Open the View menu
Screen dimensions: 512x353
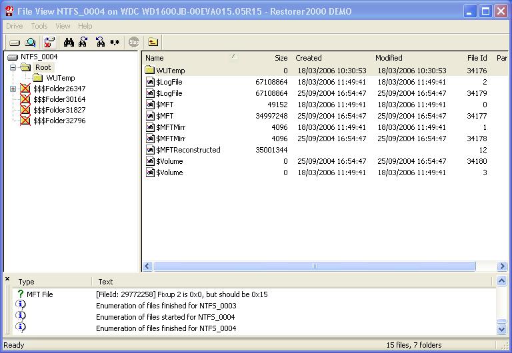coord(63,26)
